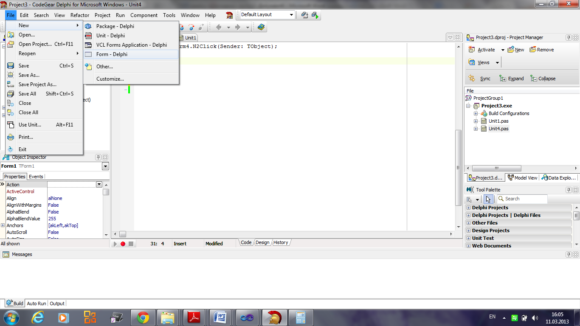Expand the Web Documents palette category
Screen dimensions: 580x326
click(x=469, y=246)
